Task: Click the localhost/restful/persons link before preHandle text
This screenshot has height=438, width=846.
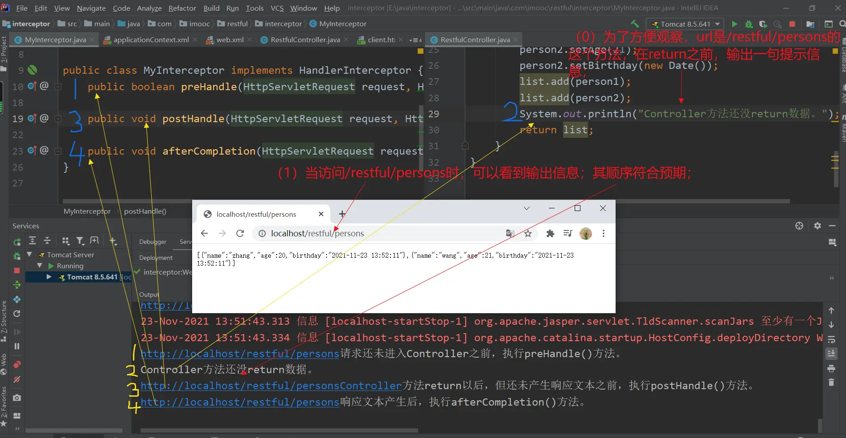Action: click(240, 354)
